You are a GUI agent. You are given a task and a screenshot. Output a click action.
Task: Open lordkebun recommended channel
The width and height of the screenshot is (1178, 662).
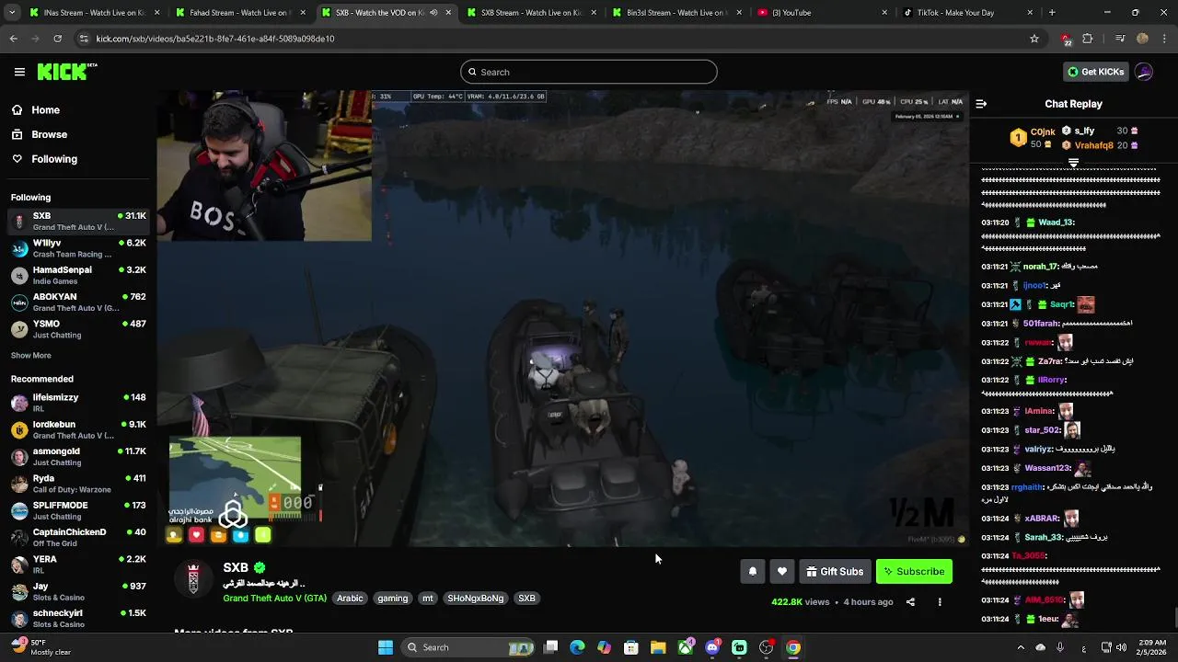pos(78,429)
